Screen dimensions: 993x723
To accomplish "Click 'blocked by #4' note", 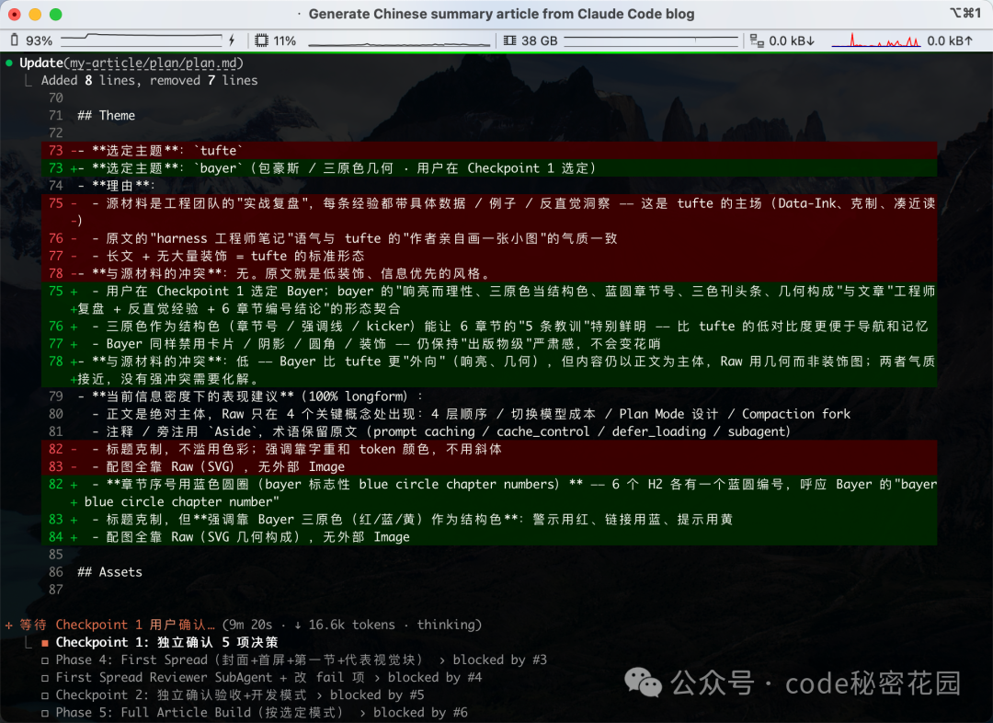I will tap(435, 678).
